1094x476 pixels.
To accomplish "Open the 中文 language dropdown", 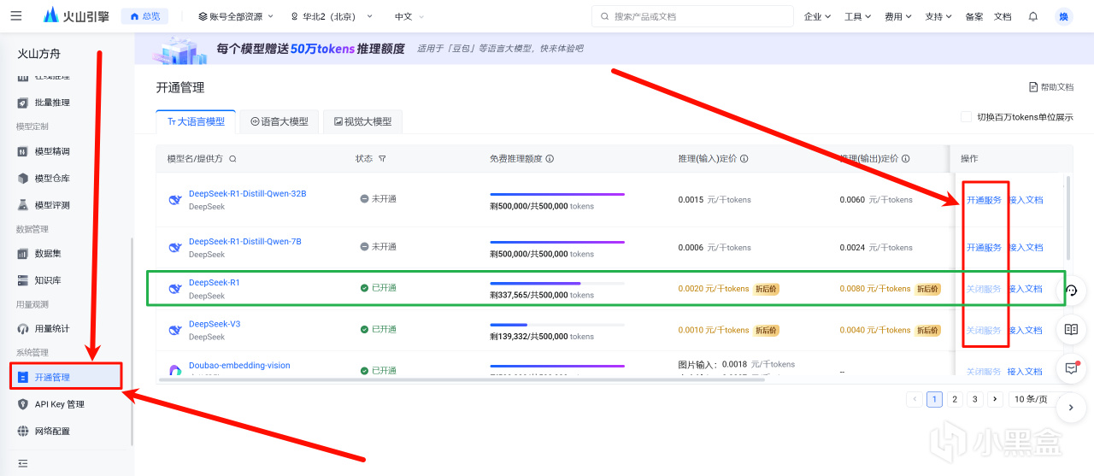I will (x=409, y=16).
